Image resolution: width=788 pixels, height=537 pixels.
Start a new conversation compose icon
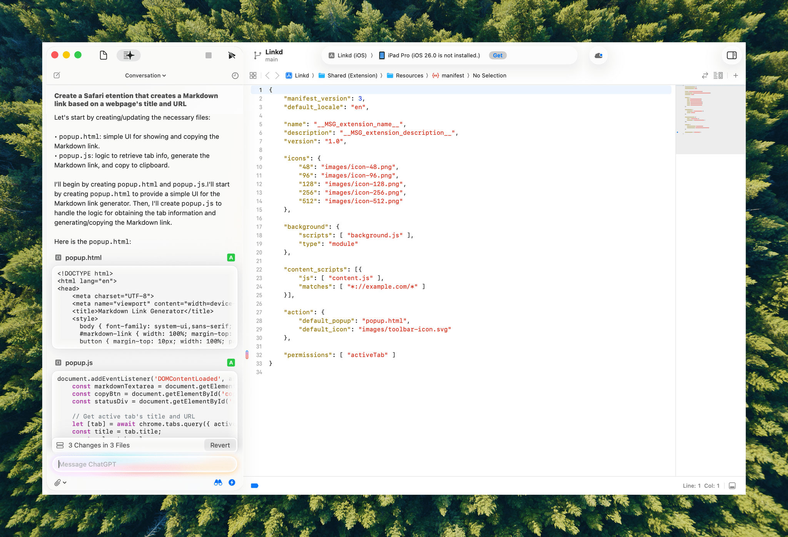click(57, 75)
